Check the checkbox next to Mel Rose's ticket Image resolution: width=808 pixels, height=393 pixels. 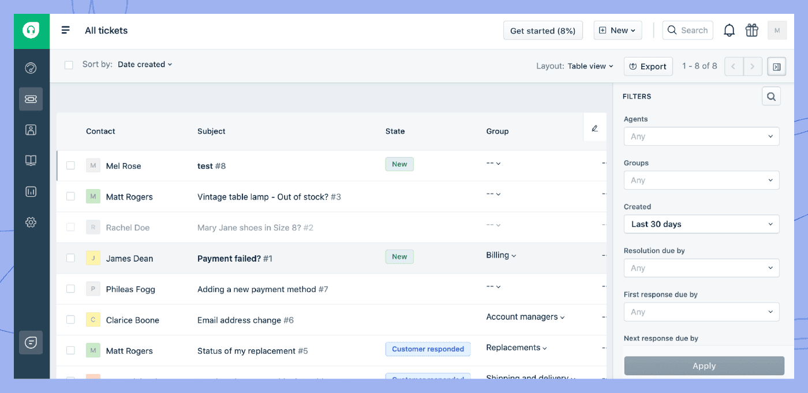pos(70,165)
